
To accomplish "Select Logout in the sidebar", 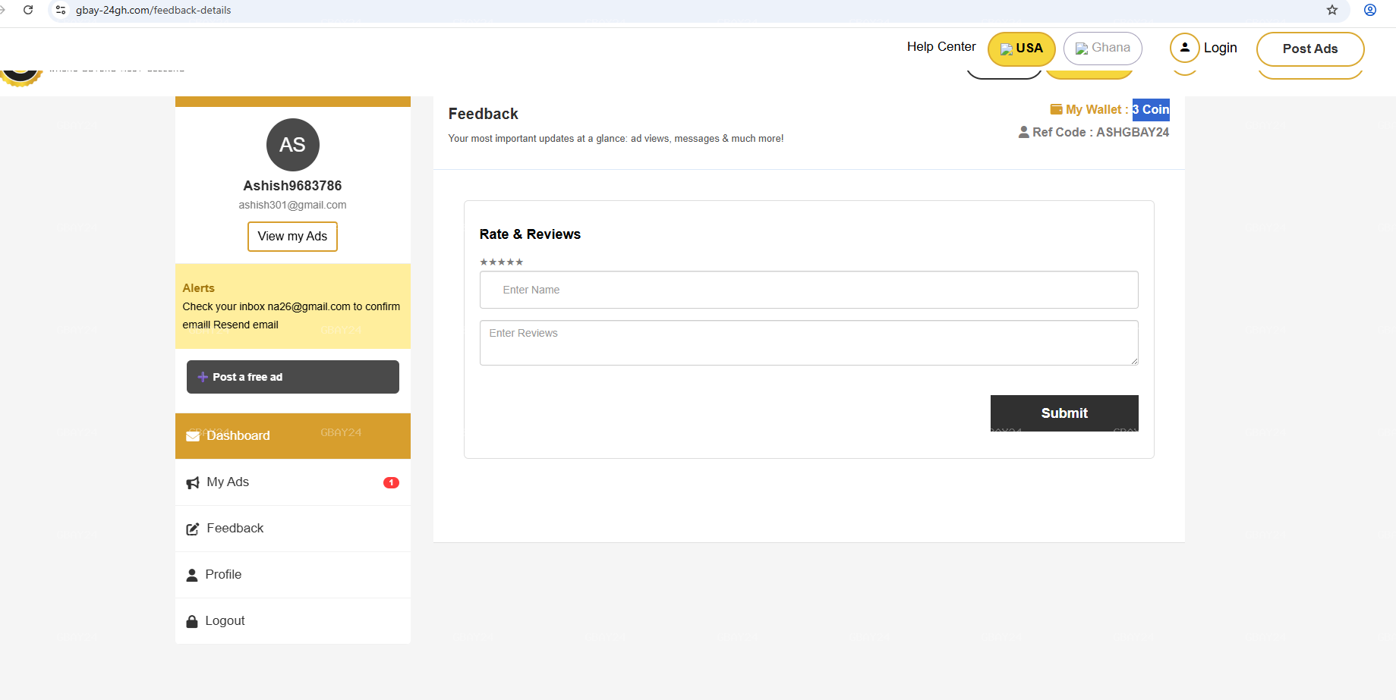I will [225, 621].
